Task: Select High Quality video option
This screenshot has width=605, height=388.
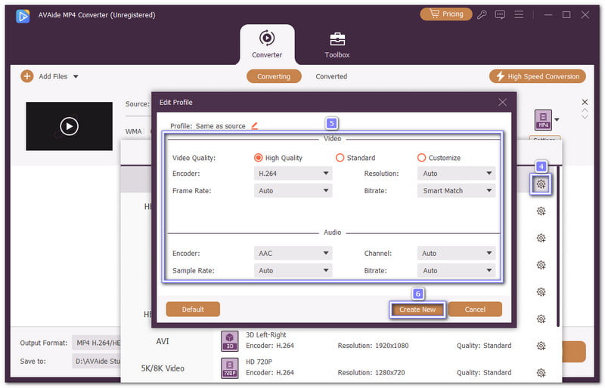Action: pos(259,158)
